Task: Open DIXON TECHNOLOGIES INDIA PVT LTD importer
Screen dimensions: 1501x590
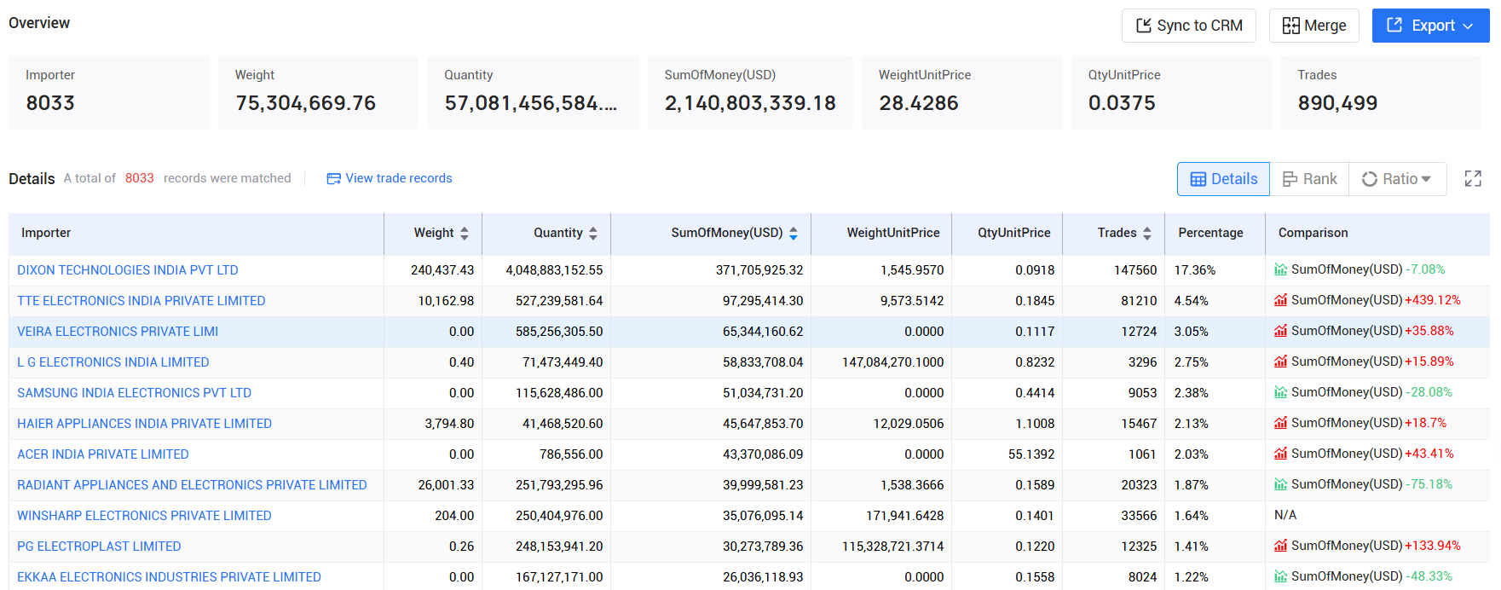Action: tap(128, 270)
